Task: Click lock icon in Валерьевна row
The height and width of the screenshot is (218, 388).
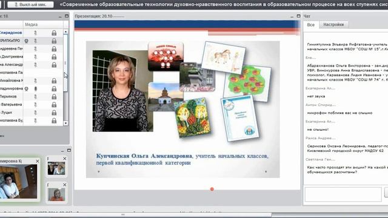Action: pyautogui.click(x=54, y=105)
